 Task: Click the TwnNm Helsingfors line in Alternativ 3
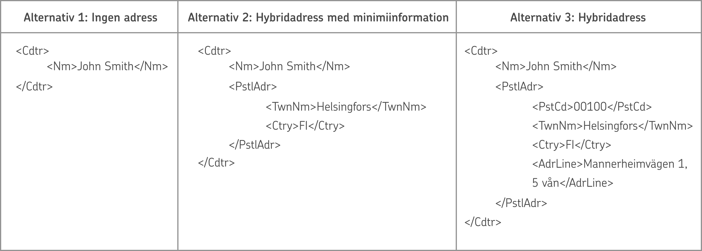click(612, 126)
